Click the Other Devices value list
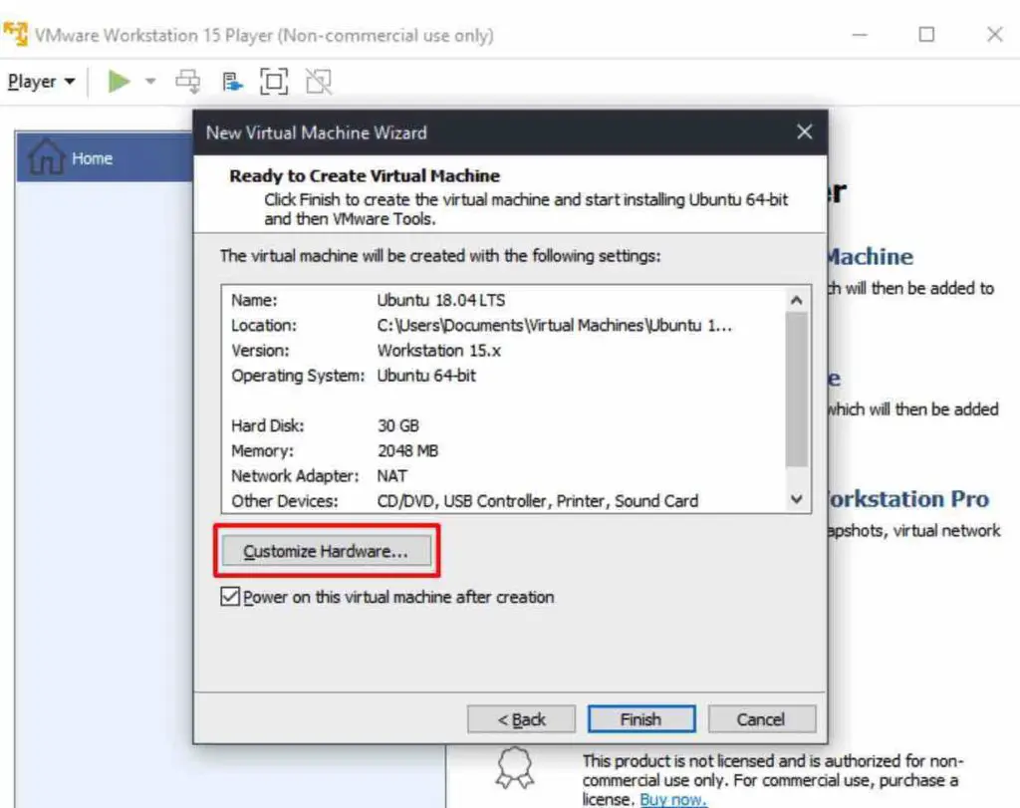Viewport: 1020px width, 808px height. [x=537, y=501]
